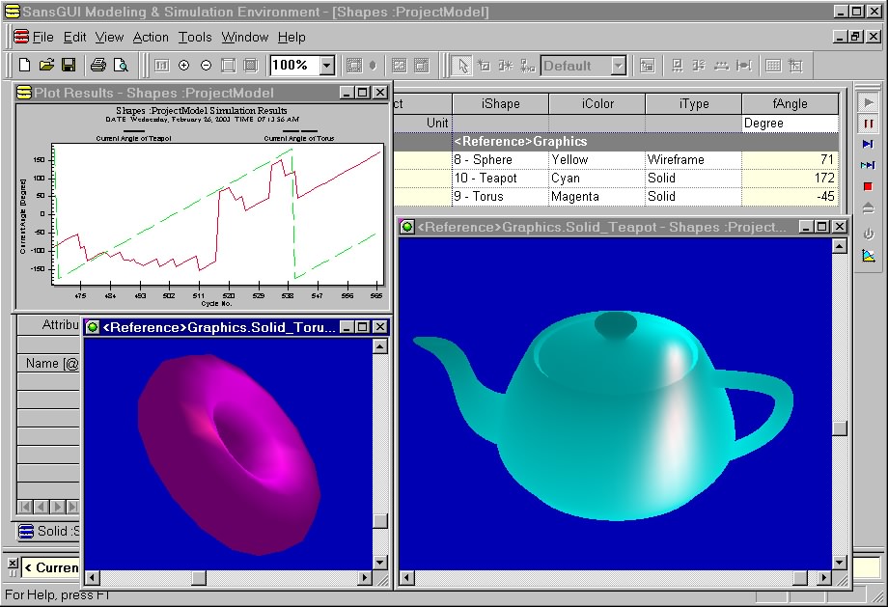Click the fAngle column header

coord(790,104)
